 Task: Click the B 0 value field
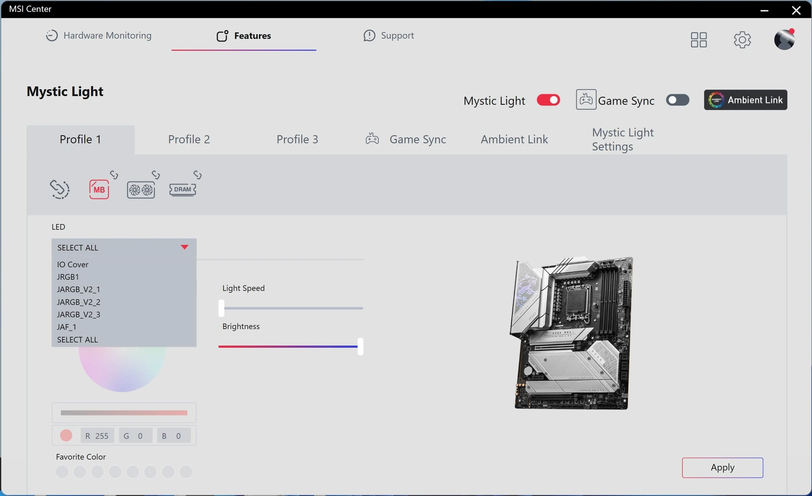pos(174,436)
